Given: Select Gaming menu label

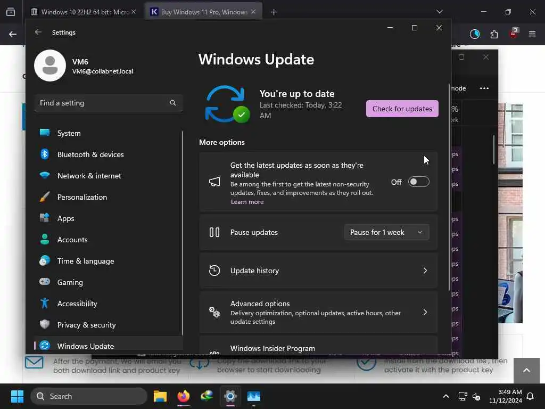Looking at the screenshot, I should [x=70, y=282].
